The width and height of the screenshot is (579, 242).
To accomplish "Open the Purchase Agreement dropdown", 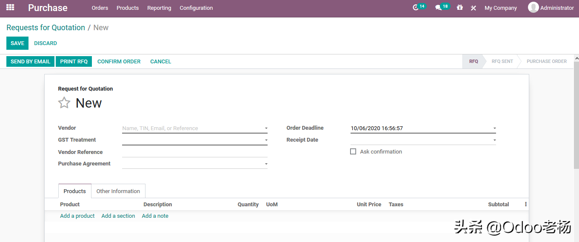I will coord(266,164).
